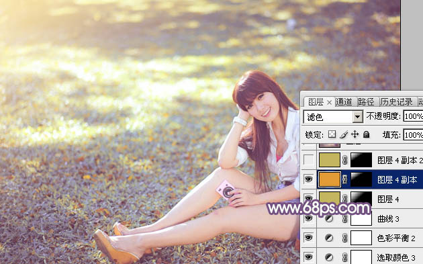
Task: Select the 图层 tab
Action: [x=316, y=102]
